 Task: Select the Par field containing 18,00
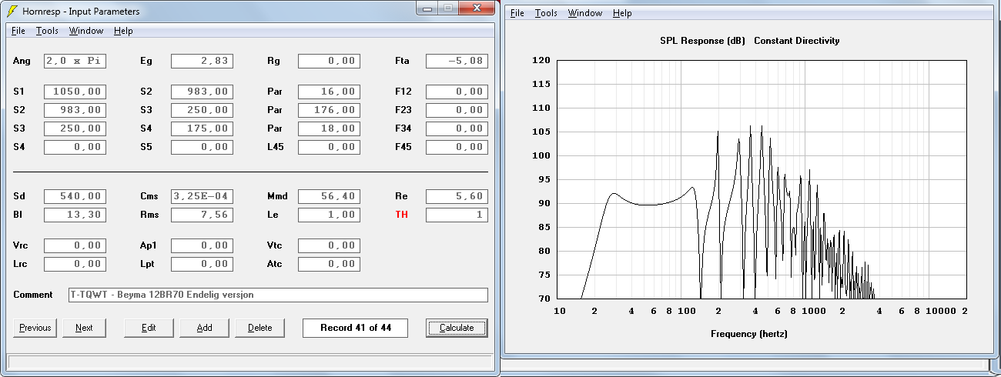[329, 128]
